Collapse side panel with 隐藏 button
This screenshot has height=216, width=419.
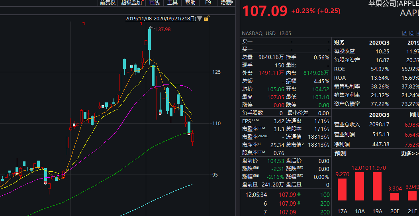point(227,3)
